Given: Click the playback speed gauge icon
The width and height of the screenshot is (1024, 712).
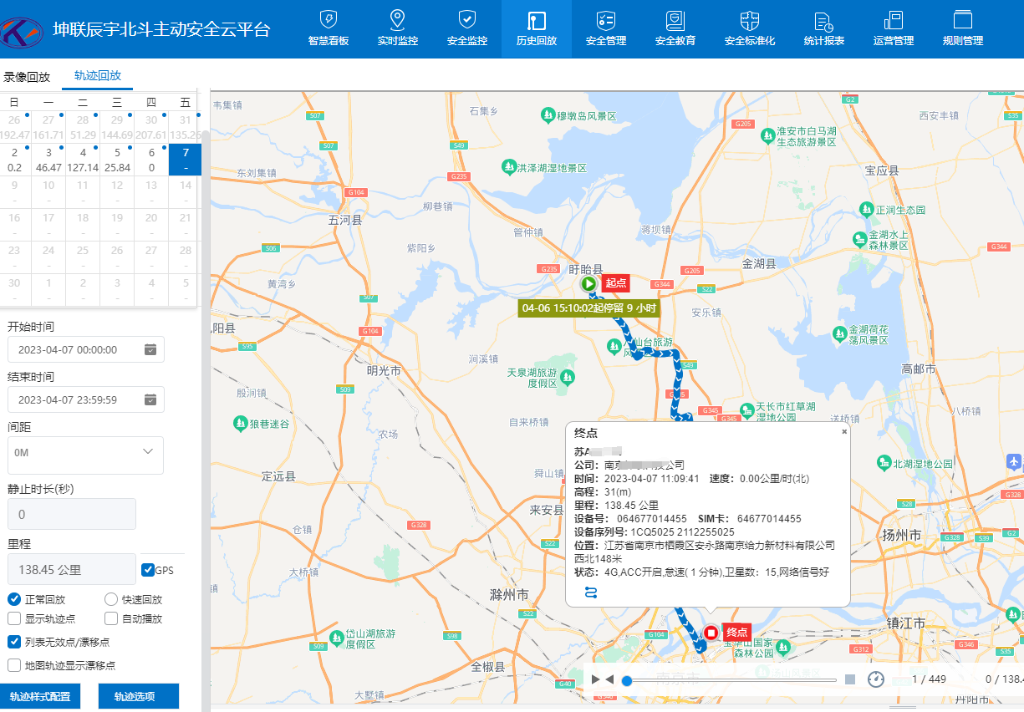Looking at the screenshot, I should (875, 679).
